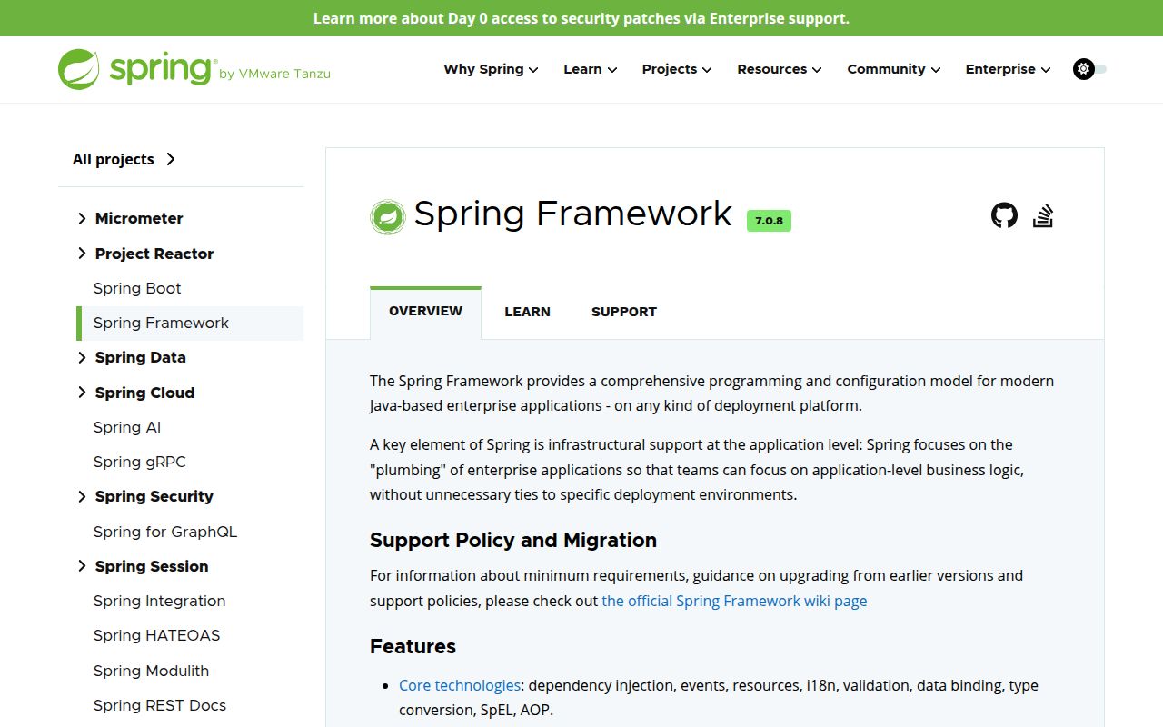The image size is (1163, 727).
Task: Switch to the Support tab
Action: pos(624,312)
